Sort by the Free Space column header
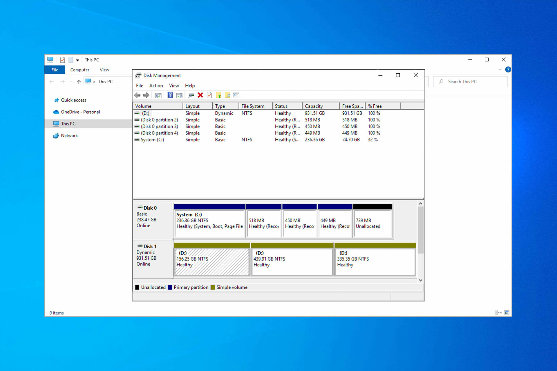The height and width of the screenshot is (371, 557). [x=352, y=106]
